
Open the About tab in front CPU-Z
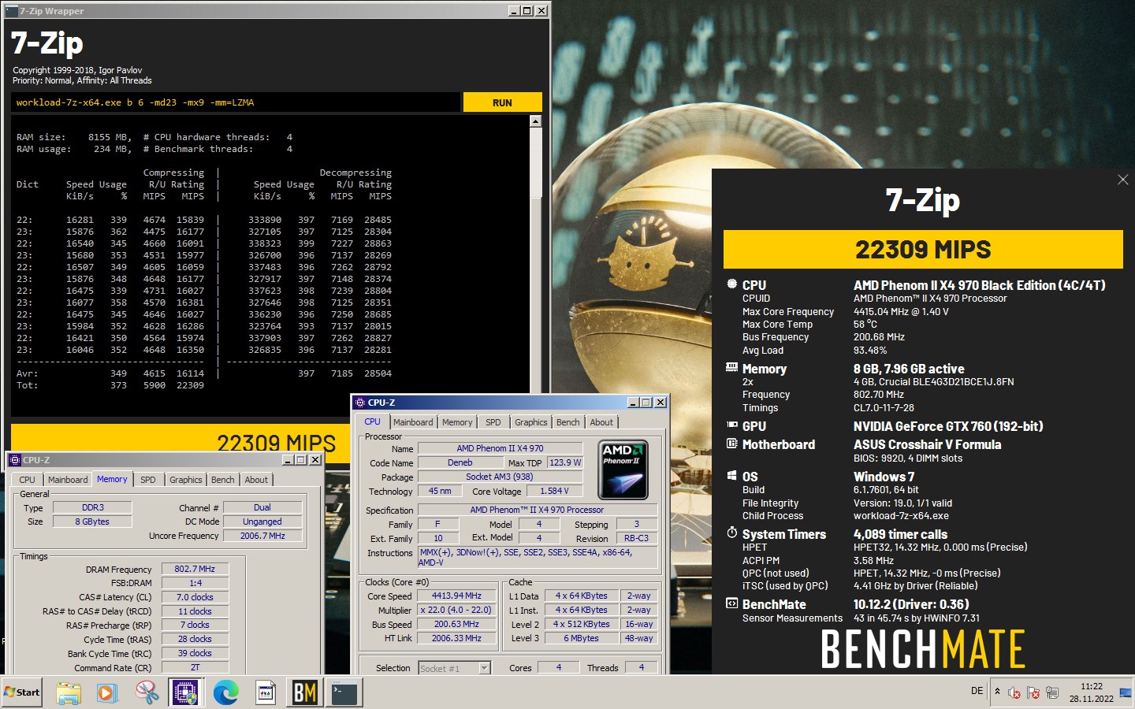[601, 422]
